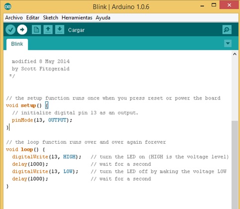Expand the tab options dropdown arrow

click(x=228, y=43)
